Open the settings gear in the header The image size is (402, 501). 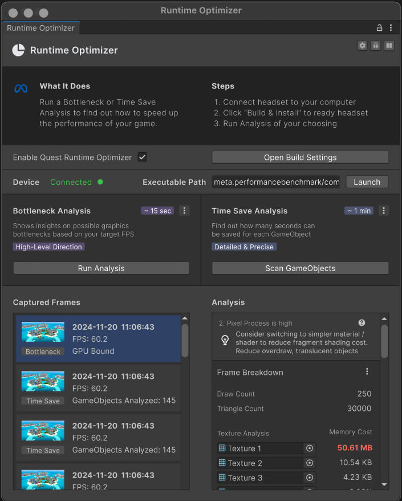click(362, 46)
